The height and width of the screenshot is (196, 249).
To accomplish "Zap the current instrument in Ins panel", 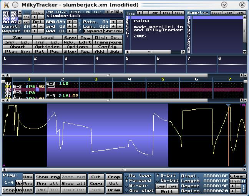I will click(x=155, y=13).
